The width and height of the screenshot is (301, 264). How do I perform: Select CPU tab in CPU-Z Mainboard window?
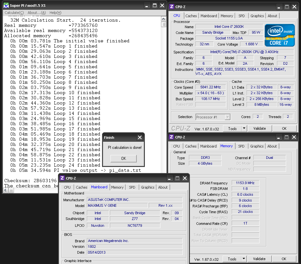[67, 187]
